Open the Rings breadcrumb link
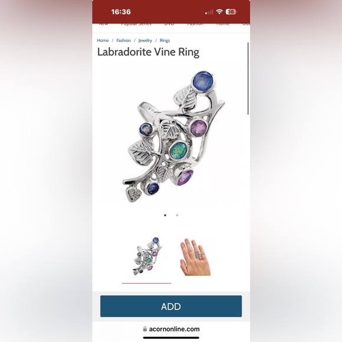The width and height of the screenshot is (342, 342). click(x=165, y=41)
